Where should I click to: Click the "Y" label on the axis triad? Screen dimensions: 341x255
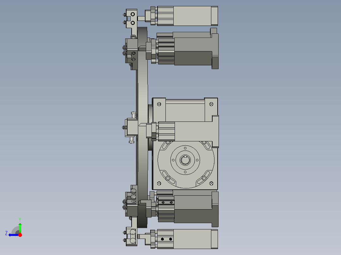20,220
